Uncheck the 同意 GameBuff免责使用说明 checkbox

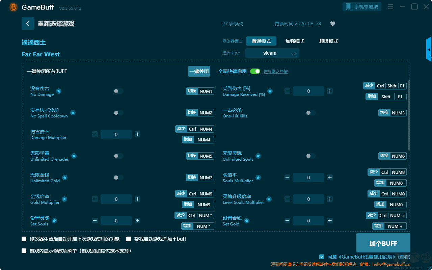coord(322,257)
